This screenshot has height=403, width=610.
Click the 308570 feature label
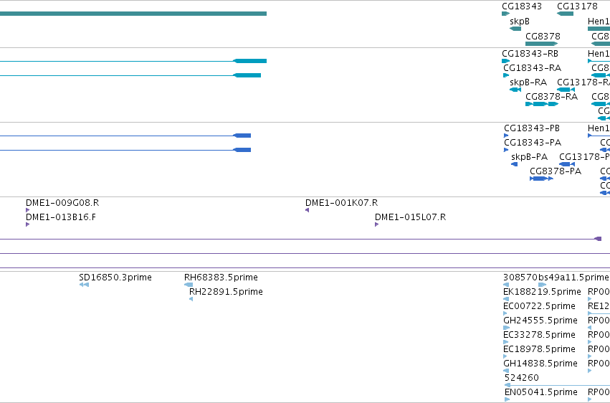click(520, 278)
